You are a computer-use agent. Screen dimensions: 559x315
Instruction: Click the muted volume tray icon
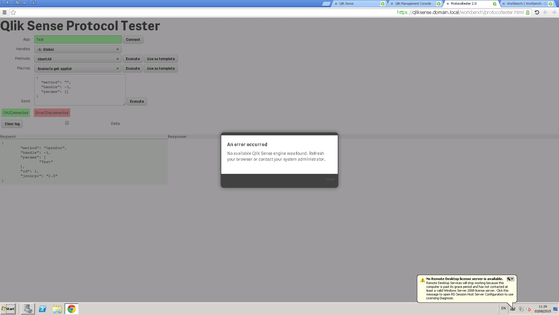pyautogui.click(x=529, y=309)
